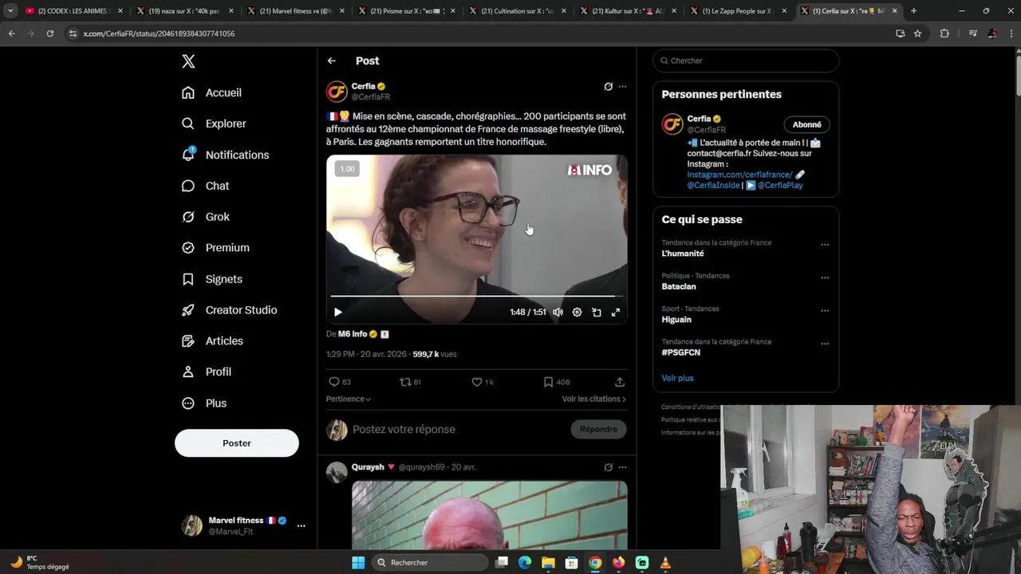Bookmark the post with 406 saves

(557, 382)
